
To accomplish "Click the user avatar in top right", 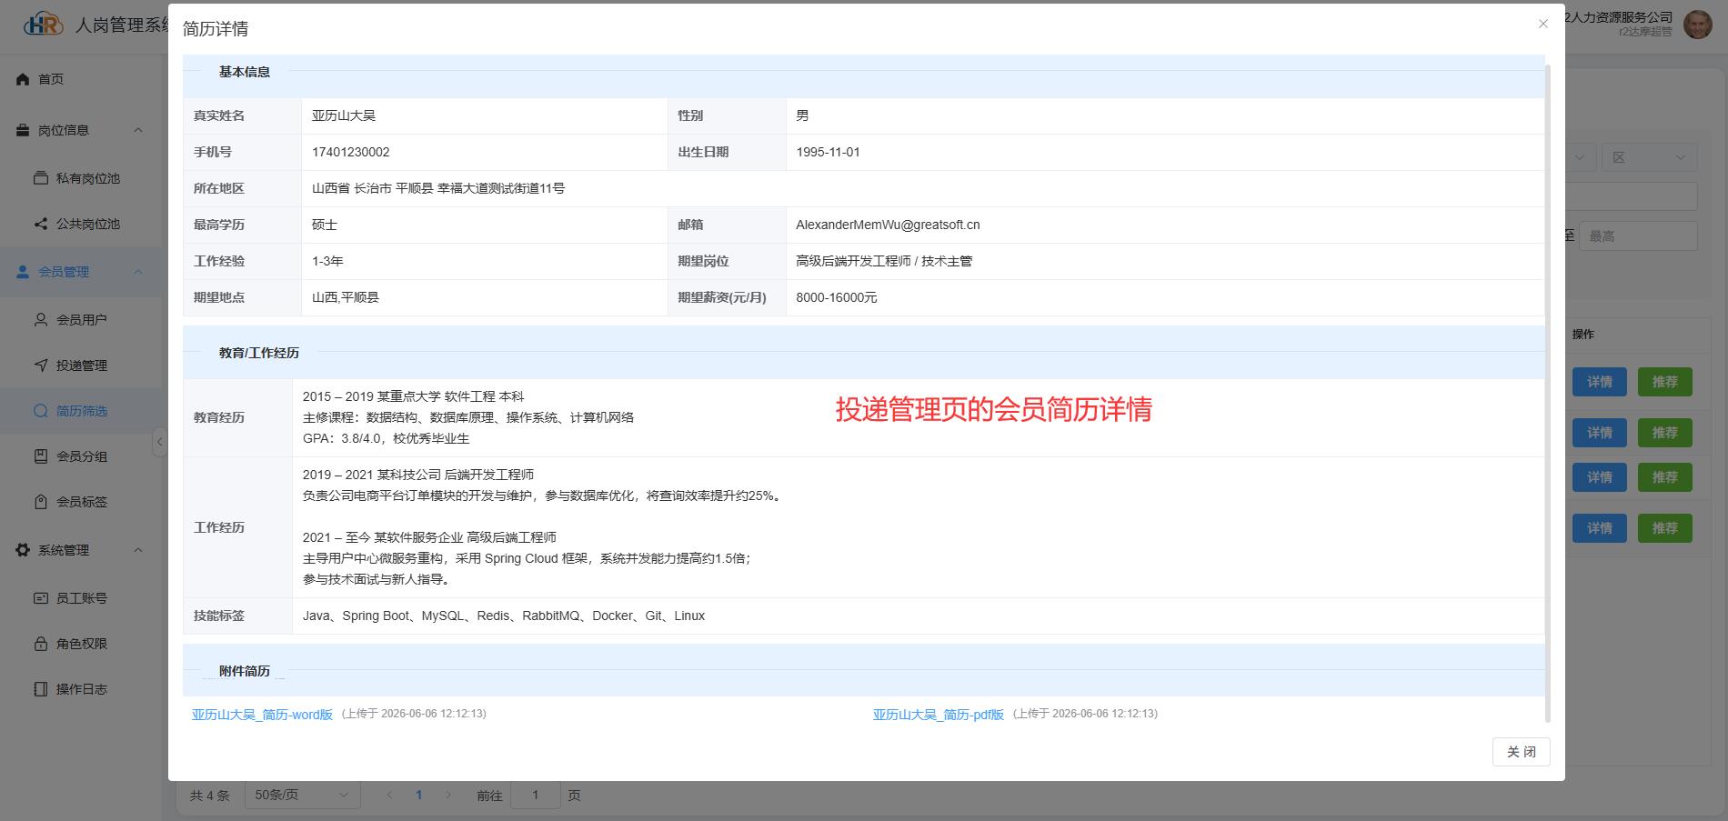I will pos(1698,25).
